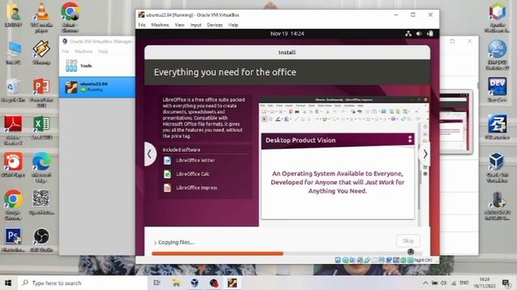Open the Winamp desktop shortcut

(x=41, y=52)
